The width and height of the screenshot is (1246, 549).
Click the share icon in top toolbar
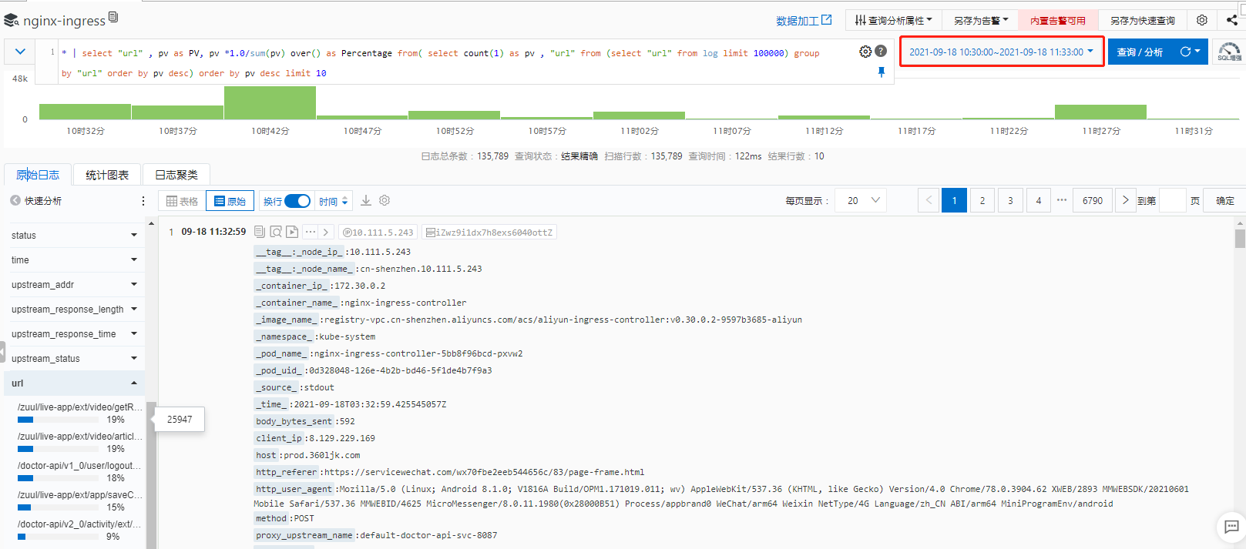[1231, 20]
